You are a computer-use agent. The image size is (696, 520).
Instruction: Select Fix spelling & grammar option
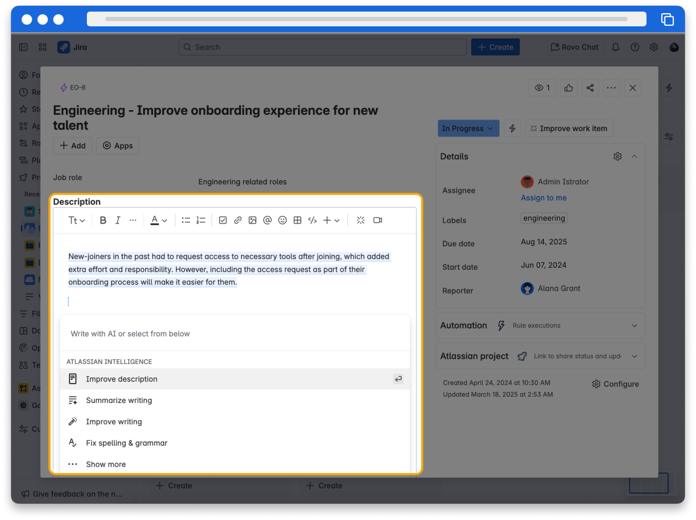235,443
